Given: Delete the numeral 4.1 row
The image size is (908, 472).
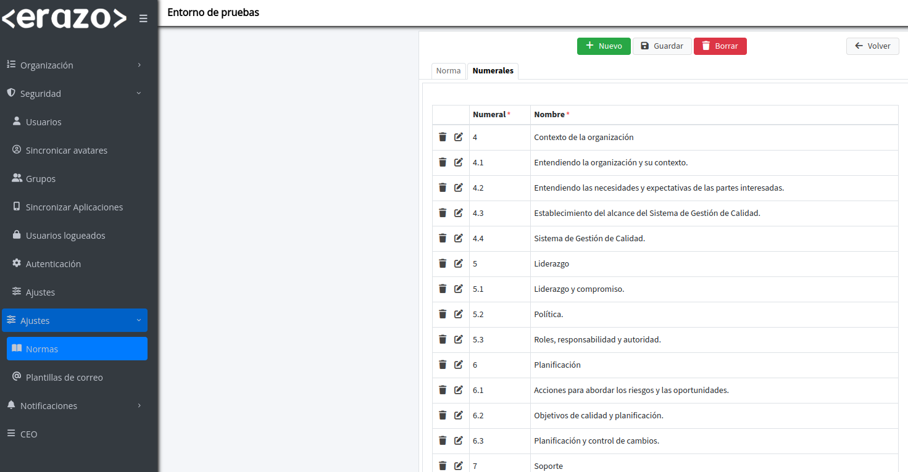Looking at the screenshot, I should tap(443, 162).
